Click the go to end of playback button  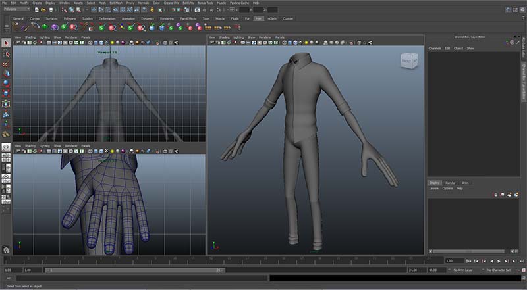coord(522,261)
